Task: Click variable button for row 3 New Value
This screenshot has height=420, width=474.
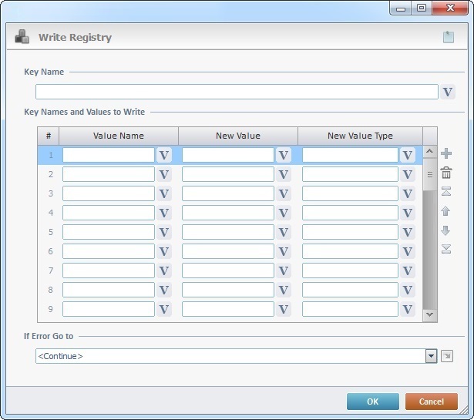Action: pyautogui.click(x=284, y=193)
